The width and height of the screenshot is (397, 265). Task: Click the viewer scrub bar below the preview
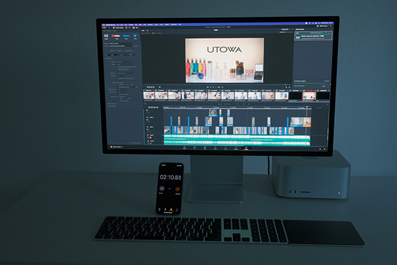tap(217, 85)
